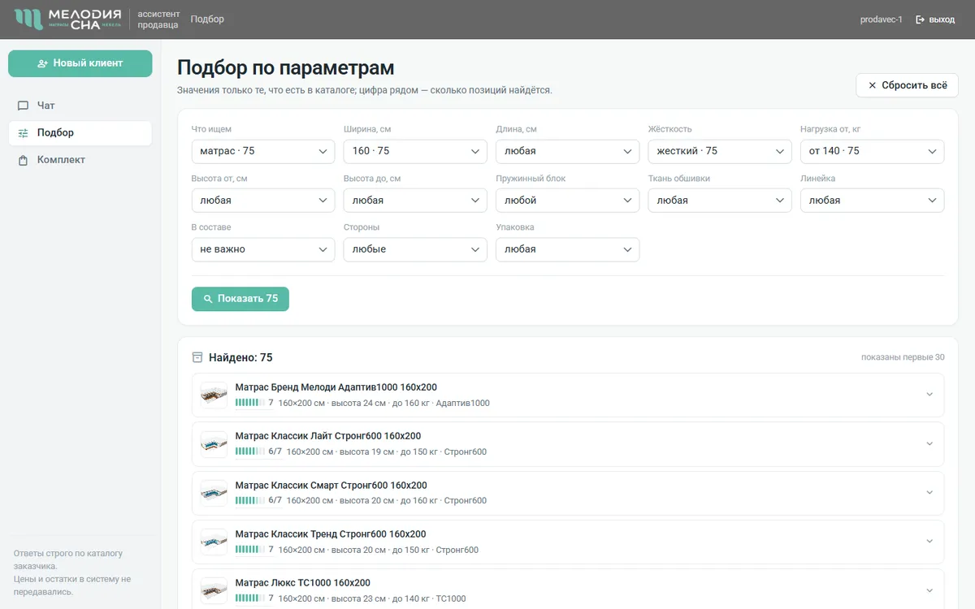Image resolution: width=975 pixels, height=609 pixels.
Task: Click the Классик Лайт Стронг600 mattress thumbnail
Action: [x=214, y=443]
